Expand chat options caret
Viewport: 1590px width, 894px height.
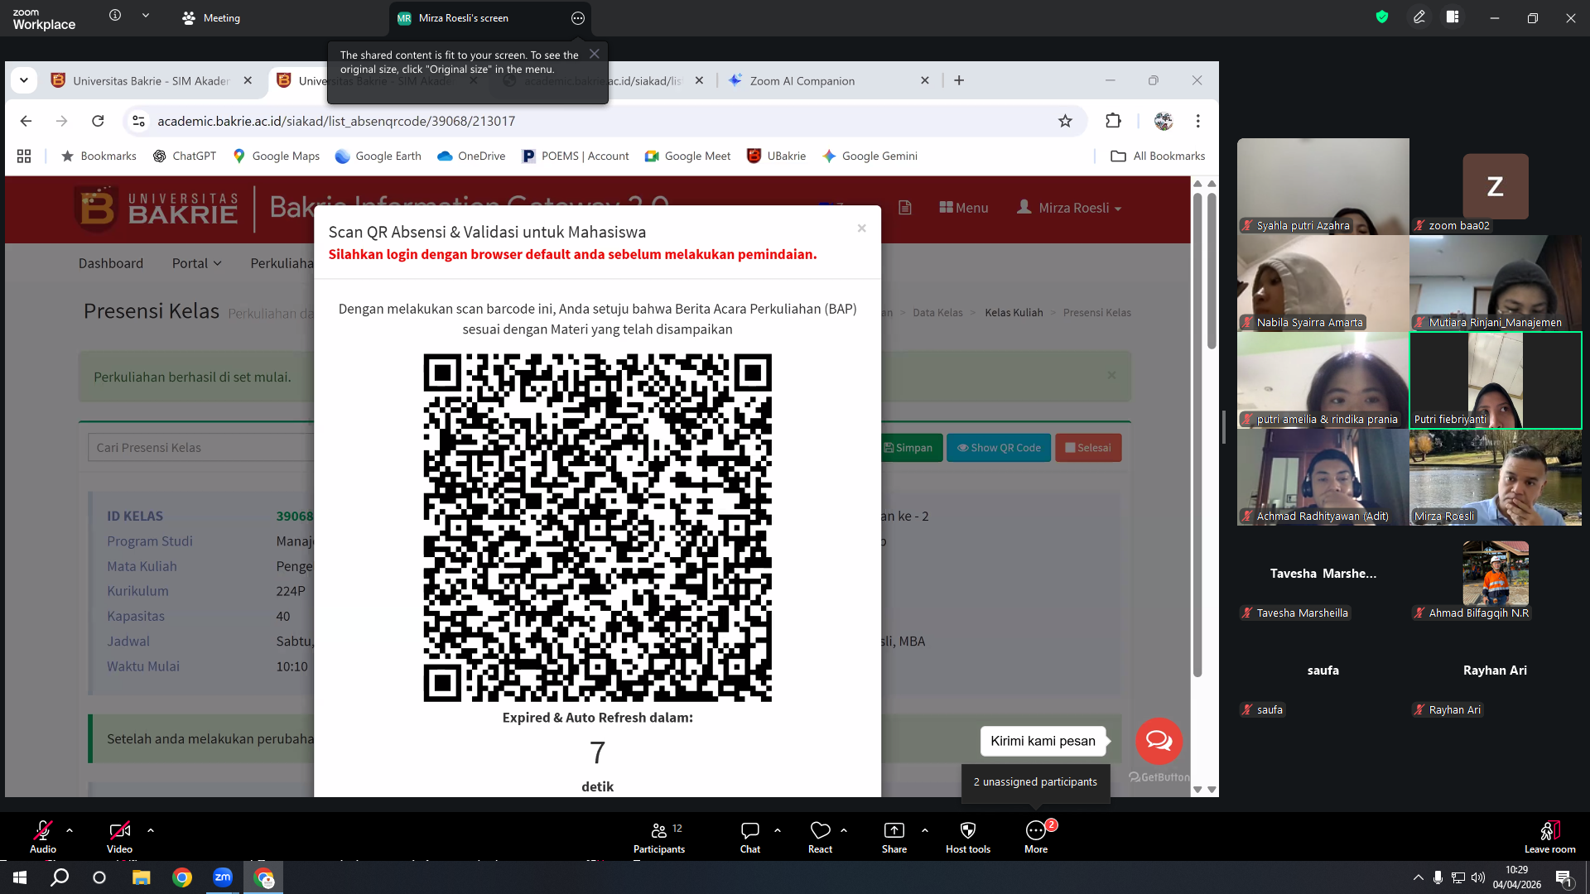pos(778,829)
